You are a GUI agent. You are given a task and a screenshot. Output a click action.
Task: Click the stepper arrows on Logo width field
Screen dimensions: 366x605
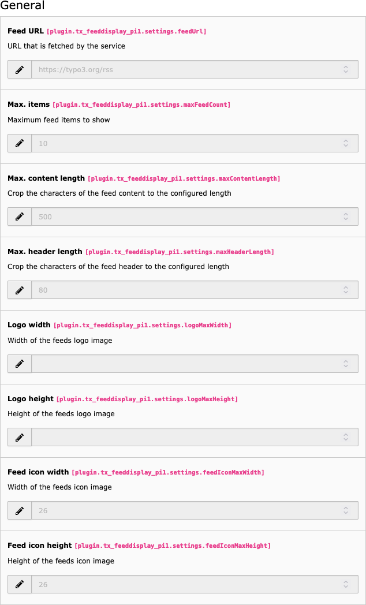[346, 364]
